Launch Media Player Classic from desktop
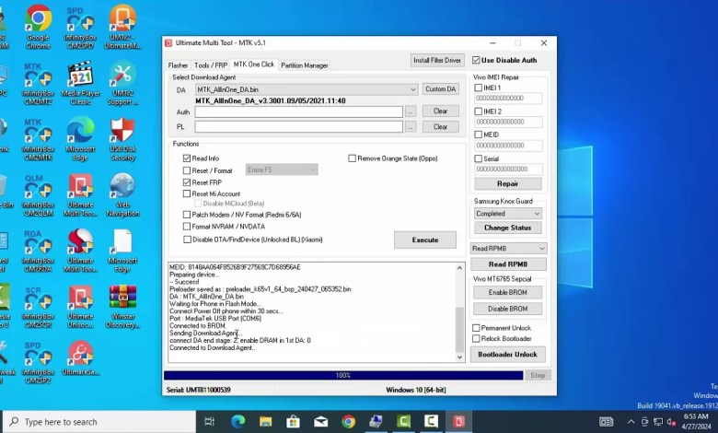Screen dimensions: 718x433 [80, 83]
